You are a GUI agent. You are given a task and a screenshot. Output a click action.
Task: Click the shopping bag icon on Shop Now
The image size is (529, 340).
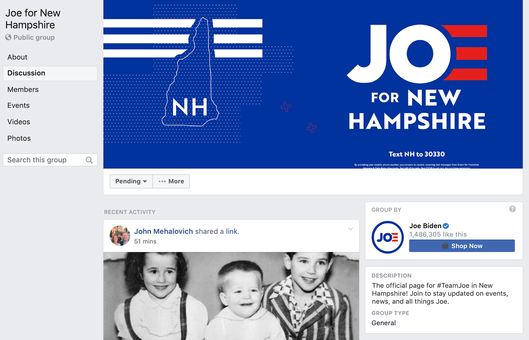click(445, 246)
